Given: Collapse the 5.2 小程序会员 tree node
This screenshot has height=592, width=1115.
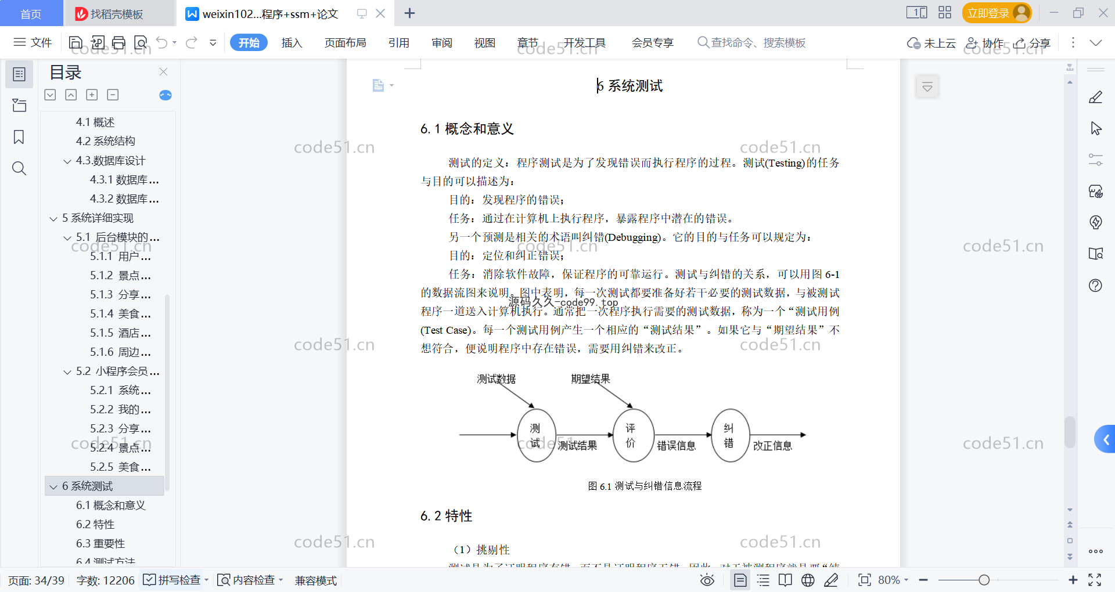Looking at the screenshot, I should [x=67, y=372].
